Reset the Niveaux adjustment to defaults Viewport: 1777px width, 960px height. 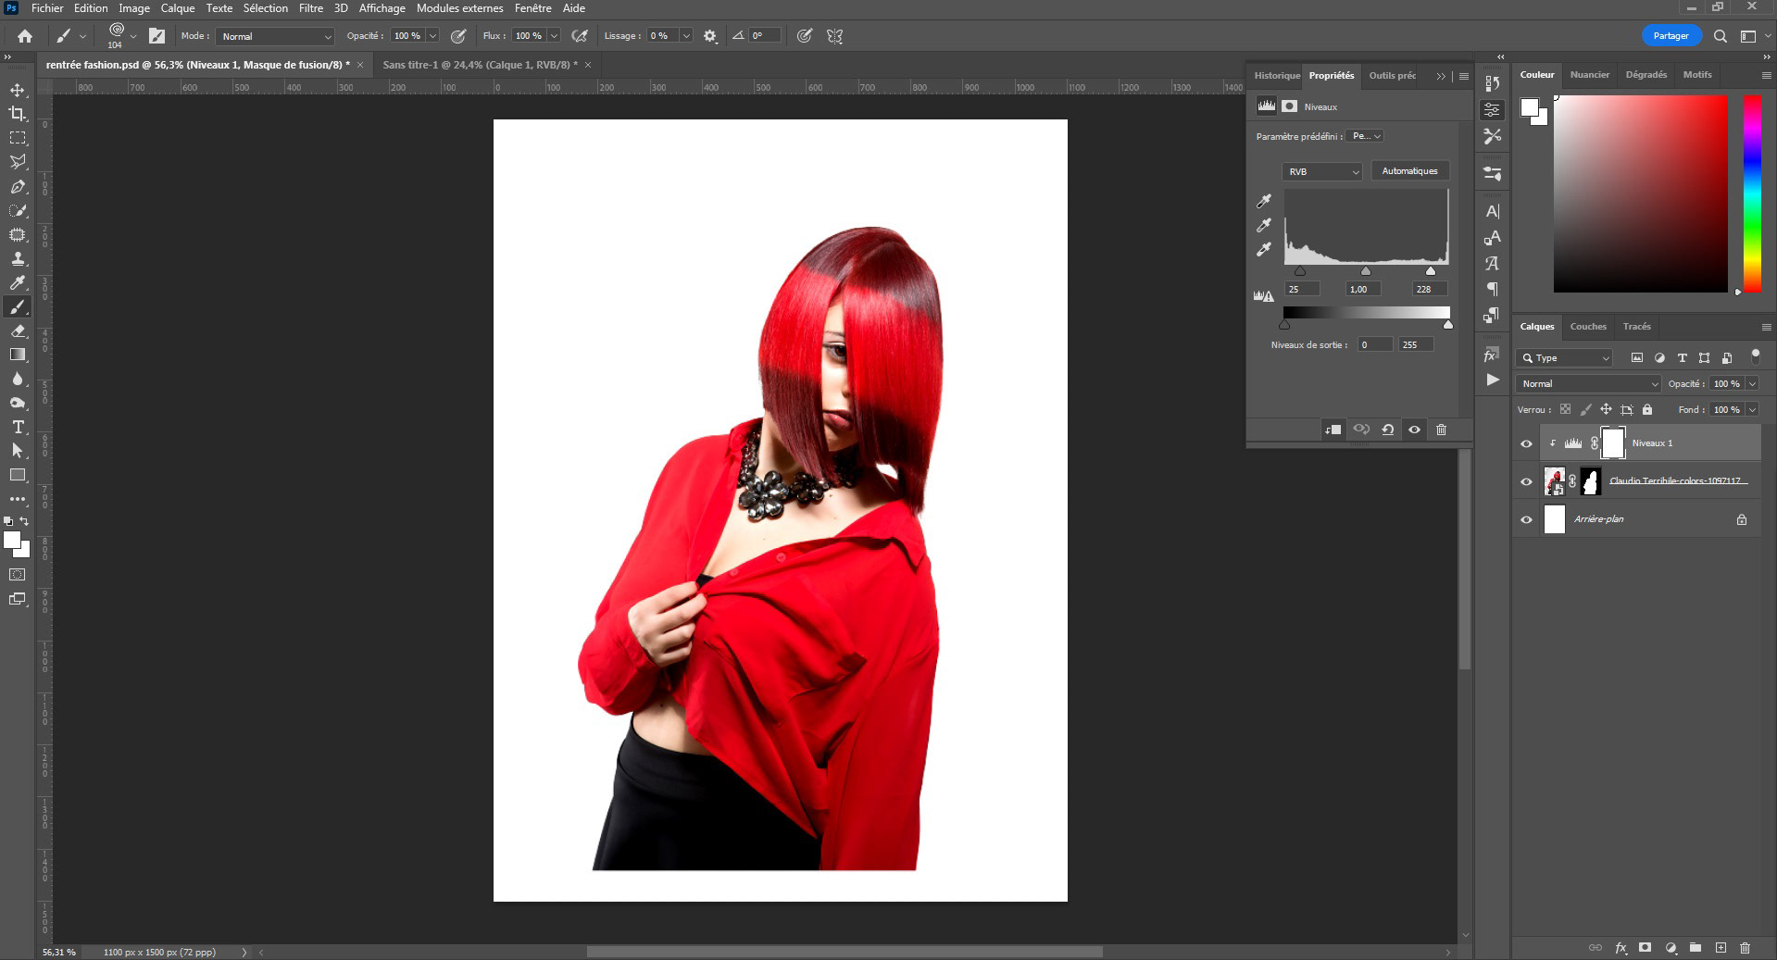coord(1387,430)
